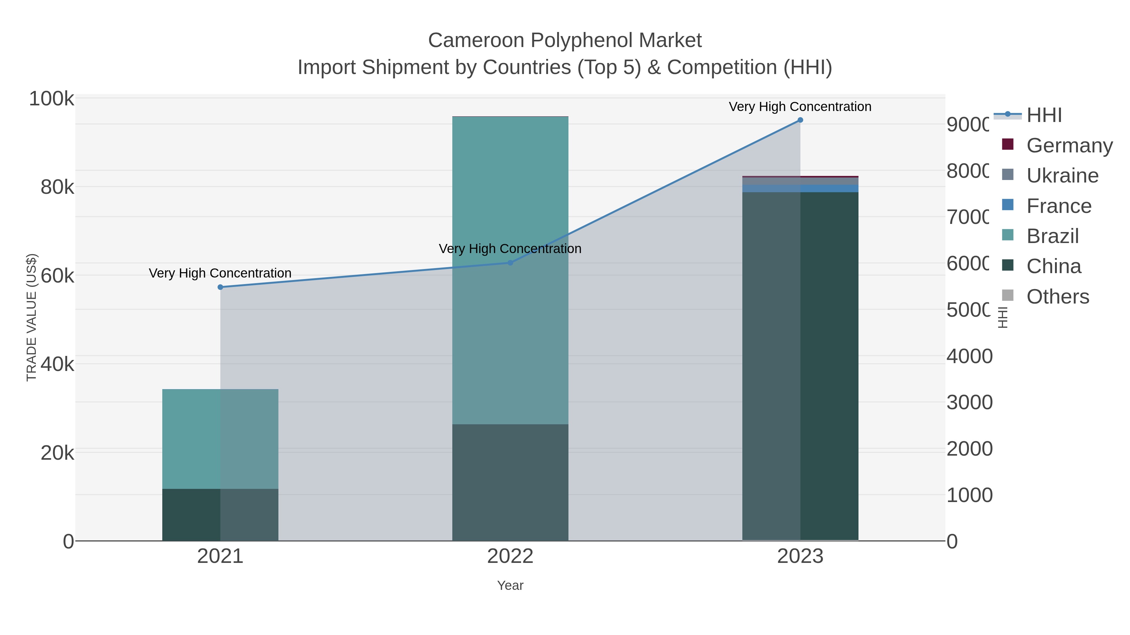Click the China bar segment for 2021
Viewport: 1130px width, 635px height.
(x=220, y=515)
